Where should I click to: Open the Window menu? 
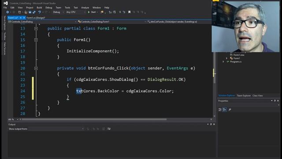pos(96,8)
